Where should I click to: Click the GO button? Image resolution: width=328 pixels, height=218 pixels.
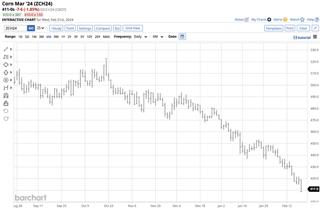pos(31,28)
